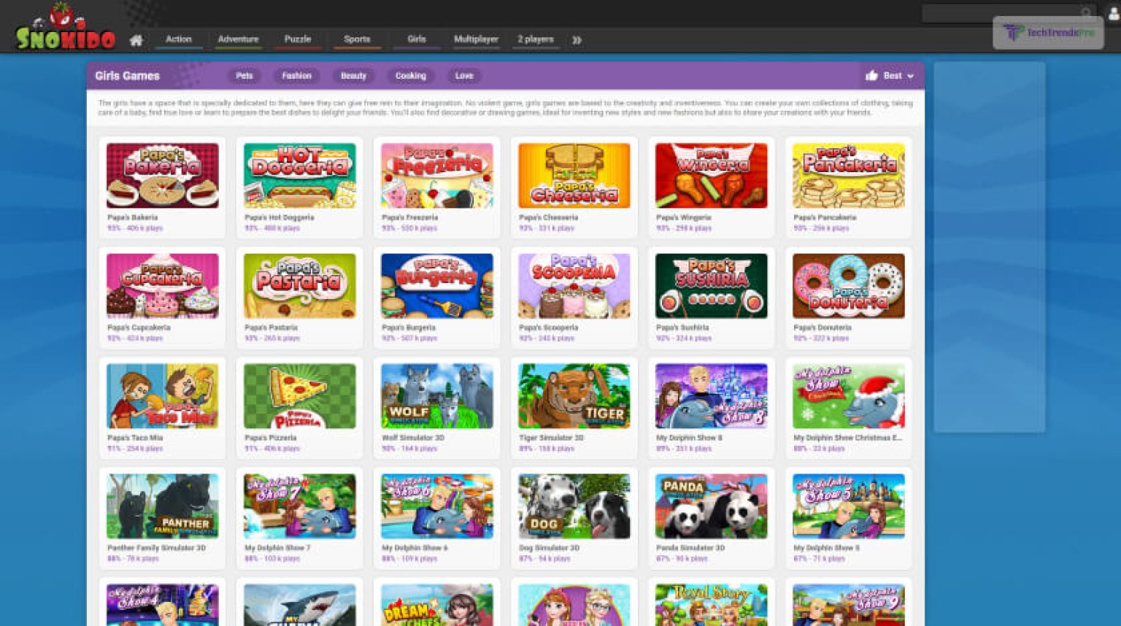
Task: Open the My Dolphin Show 9 thumbnail
Action: 848,605
